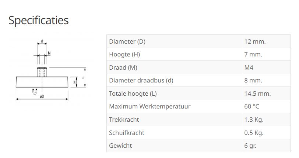The width and height of the screenshot is (299, 158).
Task: Click the 0.5 Kg. schuifkracht value
Action: pos(254,133)
